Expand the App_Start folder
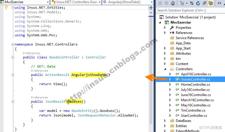The image size is (225, 132). click(x=165, y=48)
